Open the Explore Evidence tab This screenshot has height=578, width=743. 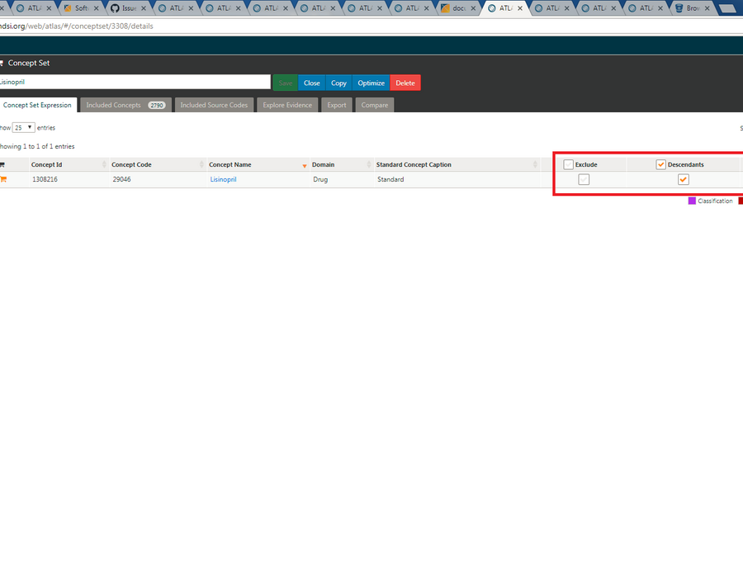(x=287, y=105)
